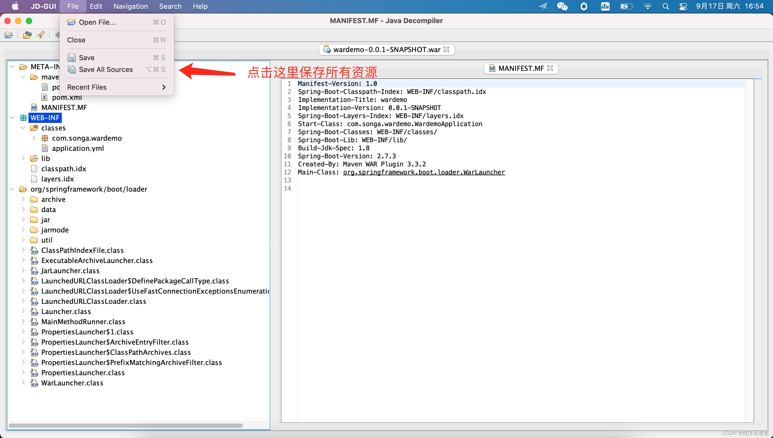Viewport: 773px width, 438px height.
Task: Click the tree panel horizontal scrollbar
Action: click(x=125, y=426)
